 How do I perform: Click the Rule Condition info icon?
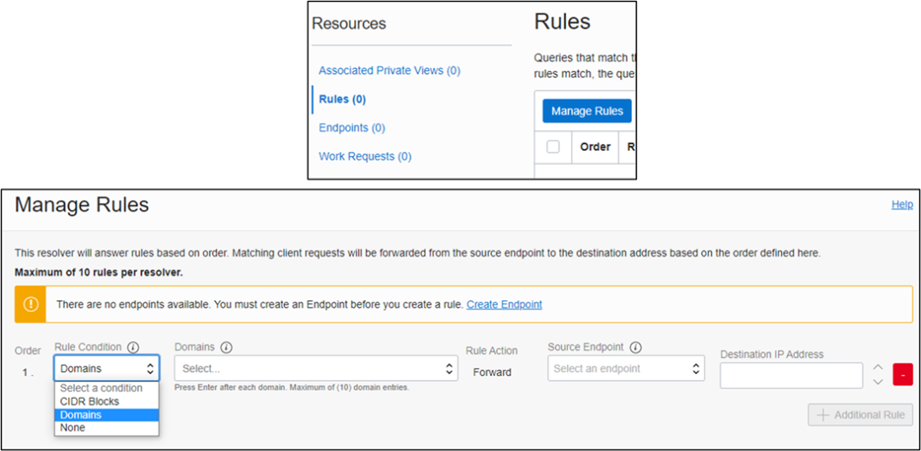(x=133, y=348)
